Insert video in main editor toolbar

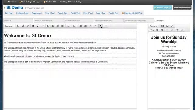[x=18, y=26]
